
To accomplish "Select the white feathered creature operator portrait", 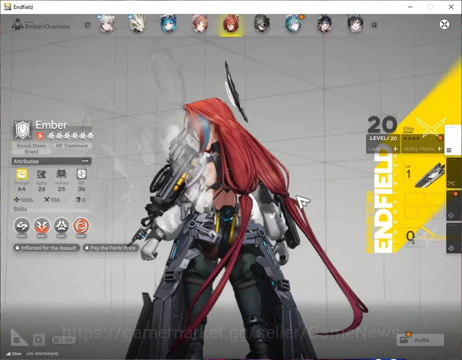I will (137, 23).
